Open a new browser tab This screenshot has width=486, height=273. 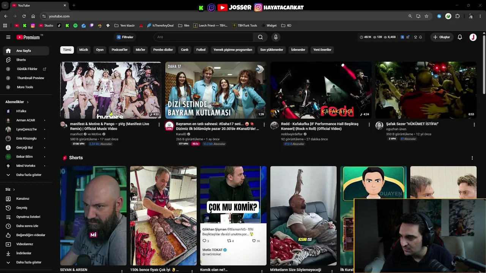(x=74, y=5)
